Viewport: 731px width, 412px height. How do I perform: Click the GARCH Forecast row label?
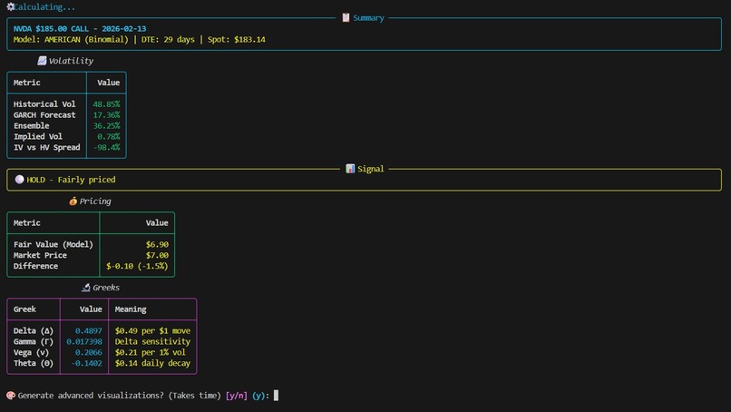(x=44, y=114)
